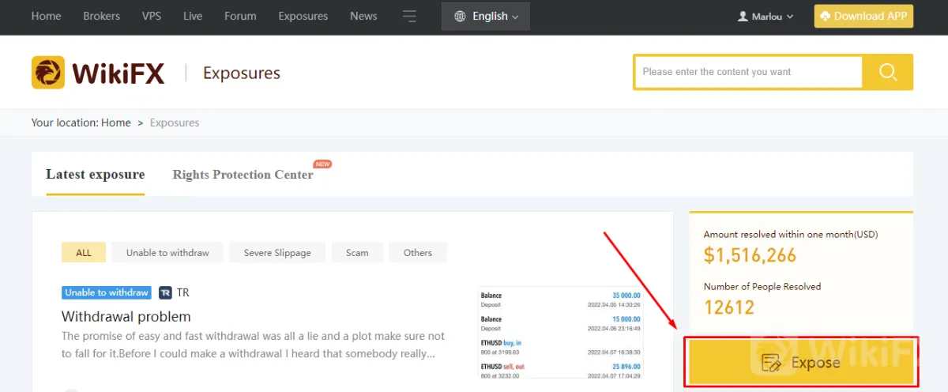Select the ALL filter
Screen dimensions: 948x392
pyautogui.click(x=84, y=252)
